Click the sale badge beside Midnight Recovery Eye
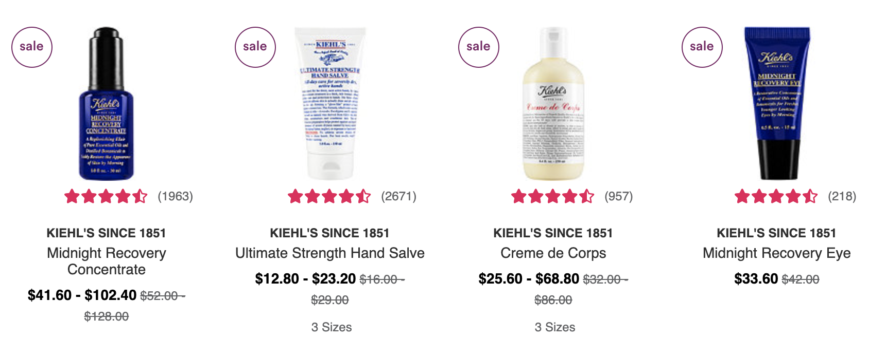This screenshot has width=869, height=338. pyautogui.click(x=702, y=47)
